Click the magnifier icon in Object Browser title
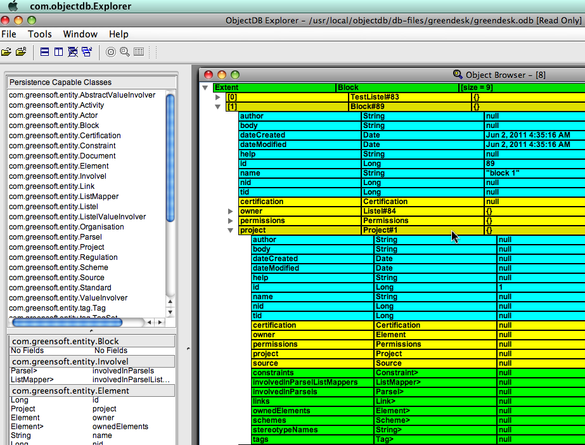Screen dimensions: 585x445 click(458, 74)
